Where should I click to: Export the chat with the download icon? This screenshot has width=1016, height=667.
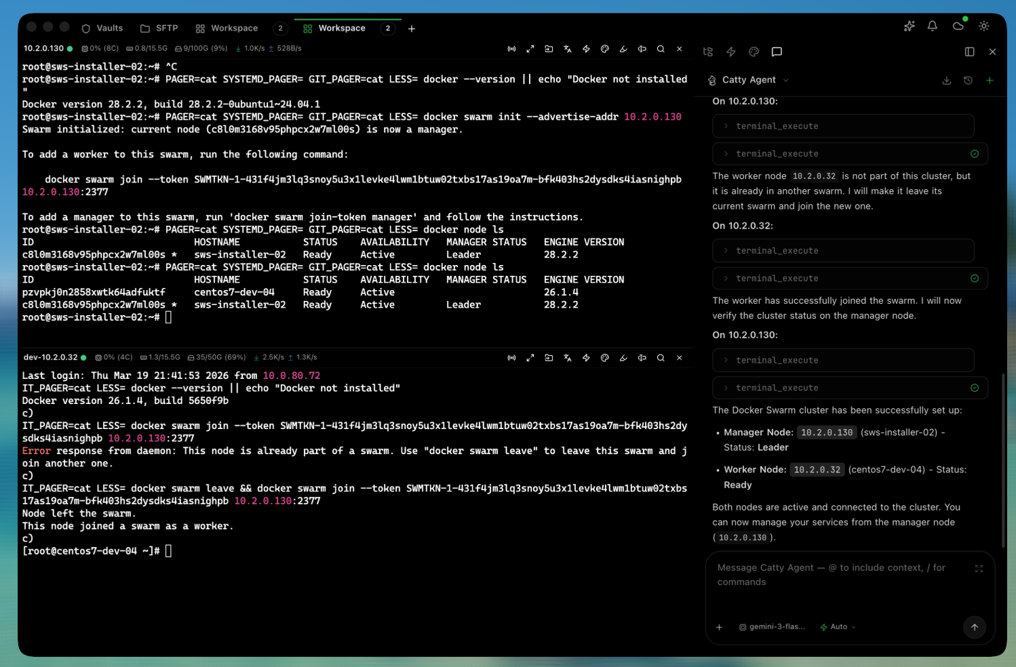pos(947,80)
